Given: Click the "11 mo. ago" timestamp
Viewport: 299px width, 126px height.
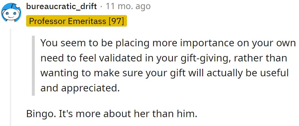Looking at the screenshot, I should [128, 7].
